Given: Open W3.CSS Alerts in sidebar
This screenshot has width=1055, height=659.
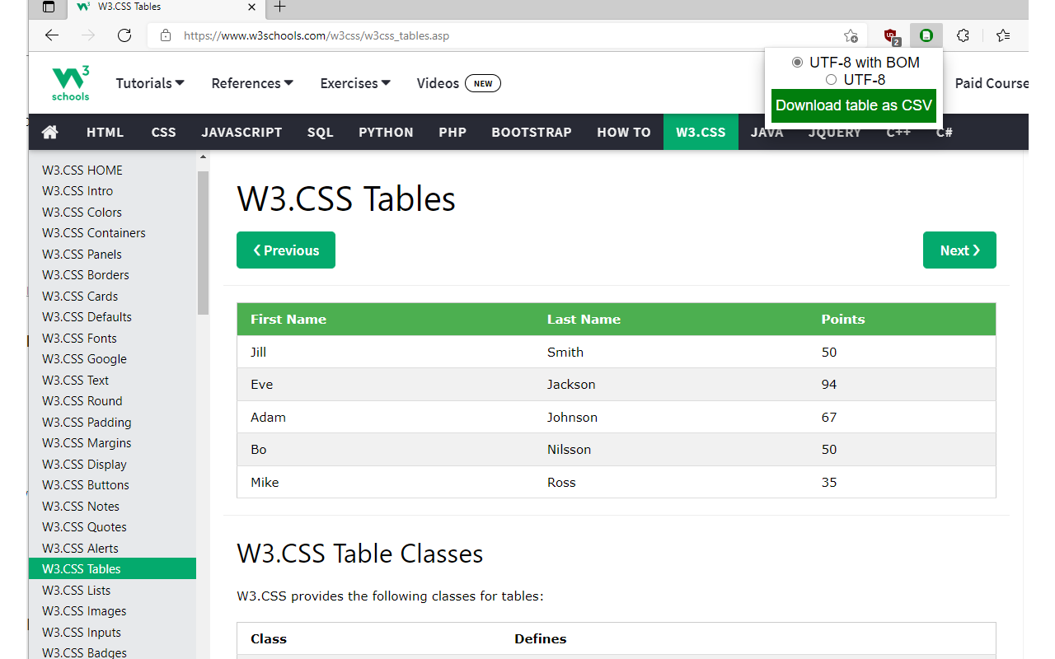Looking at the screenshot, I should click(112, 549).
